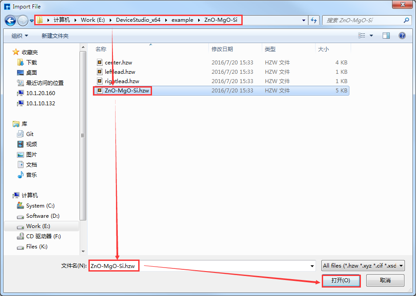Select the center.hzw file icon
Screen dimensions: 416x296
100,62
